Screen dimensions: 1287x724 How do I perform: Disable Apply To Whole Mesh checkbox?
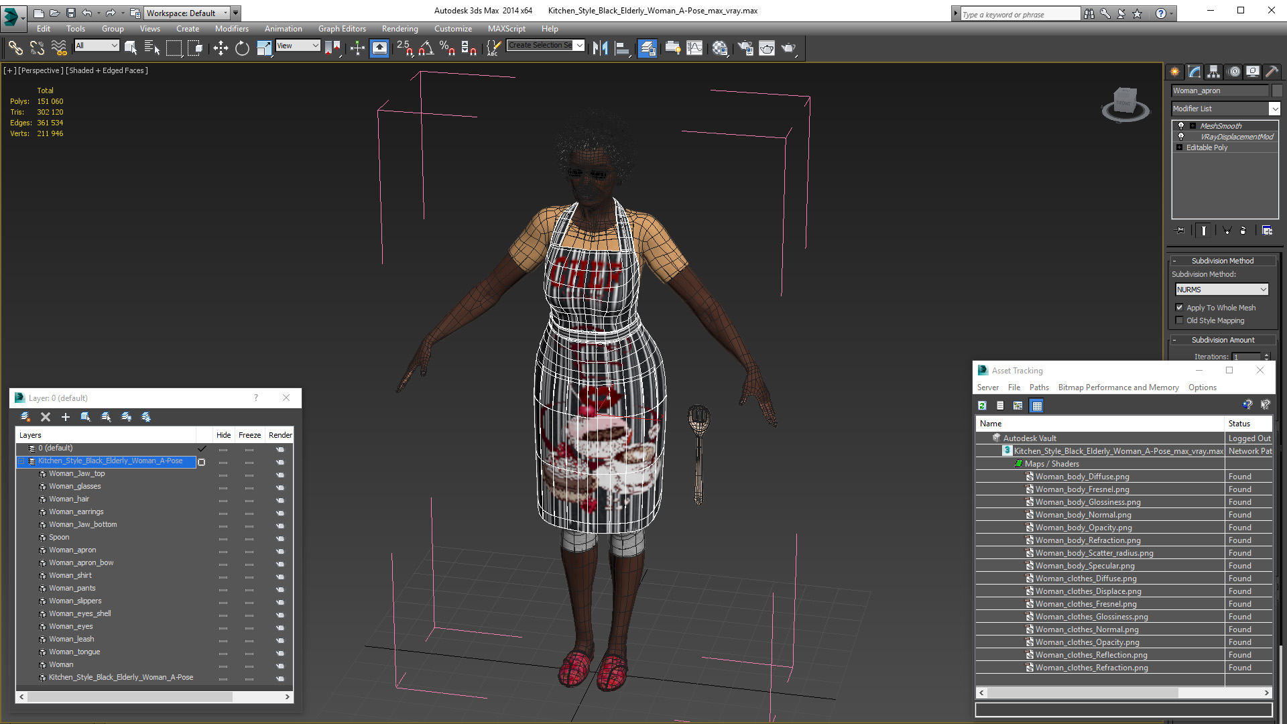tap(1180, 308)
